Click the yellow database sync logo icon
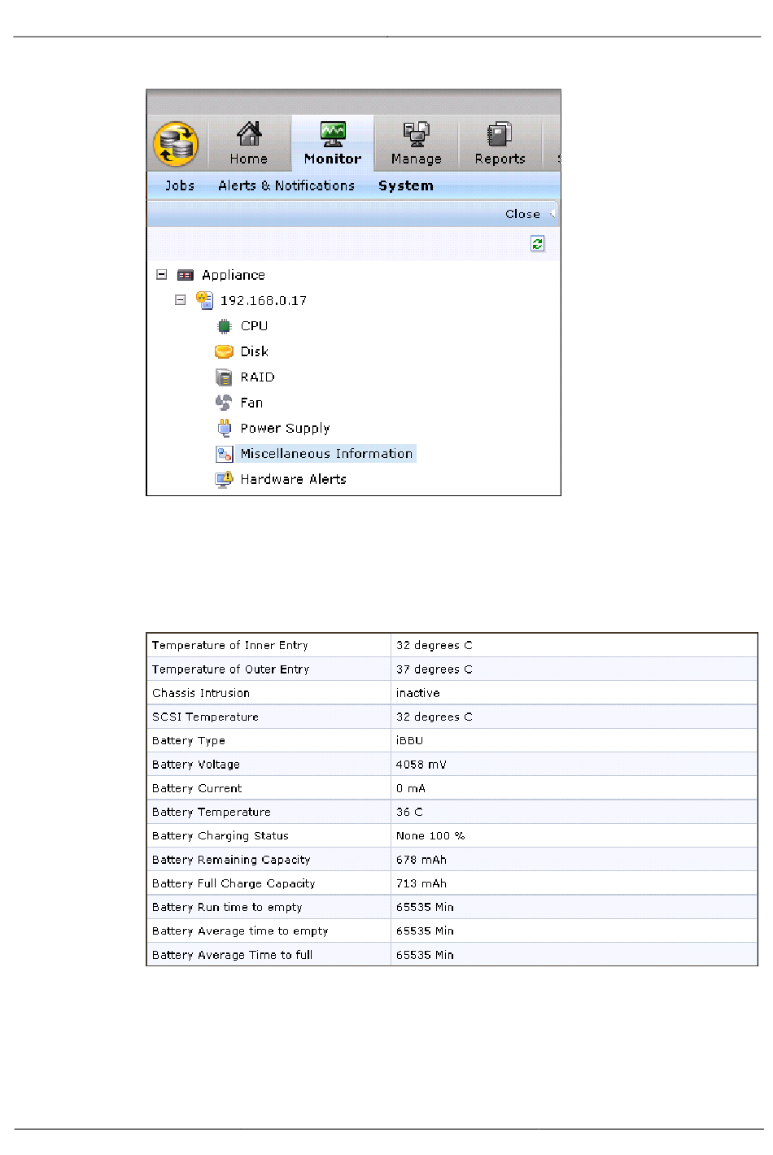 (x=176, y=144)
